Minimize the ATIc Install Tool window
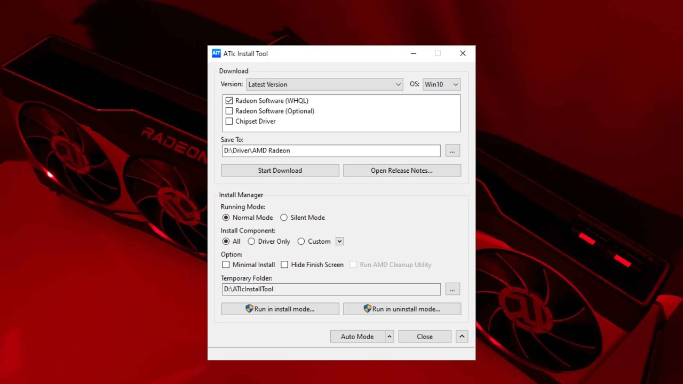 pos(414,53)
